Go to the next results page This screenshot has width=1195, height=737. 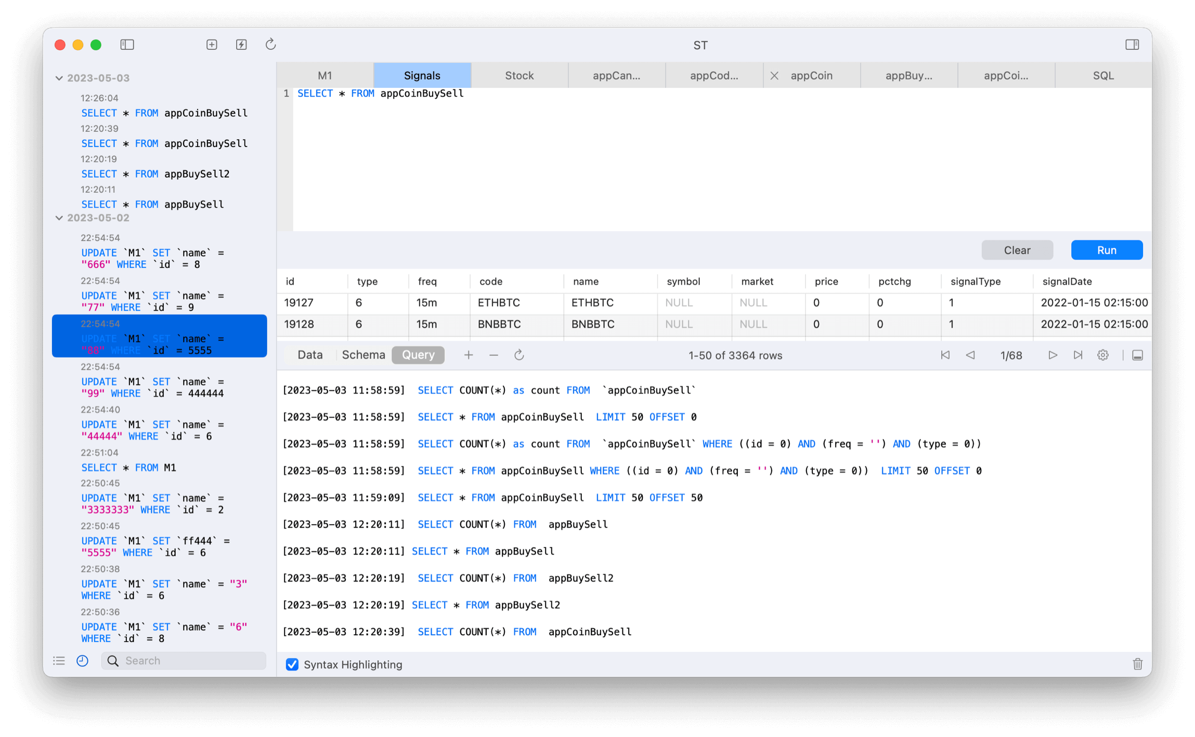pyautogui.click(x=1053, y=355)
